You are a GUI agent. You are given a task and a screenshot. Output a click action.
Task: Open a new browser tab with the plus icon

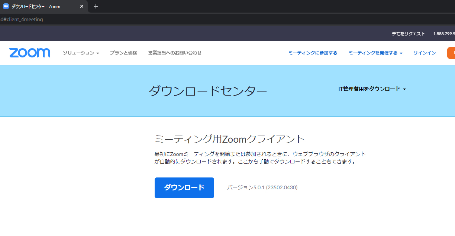96,6
